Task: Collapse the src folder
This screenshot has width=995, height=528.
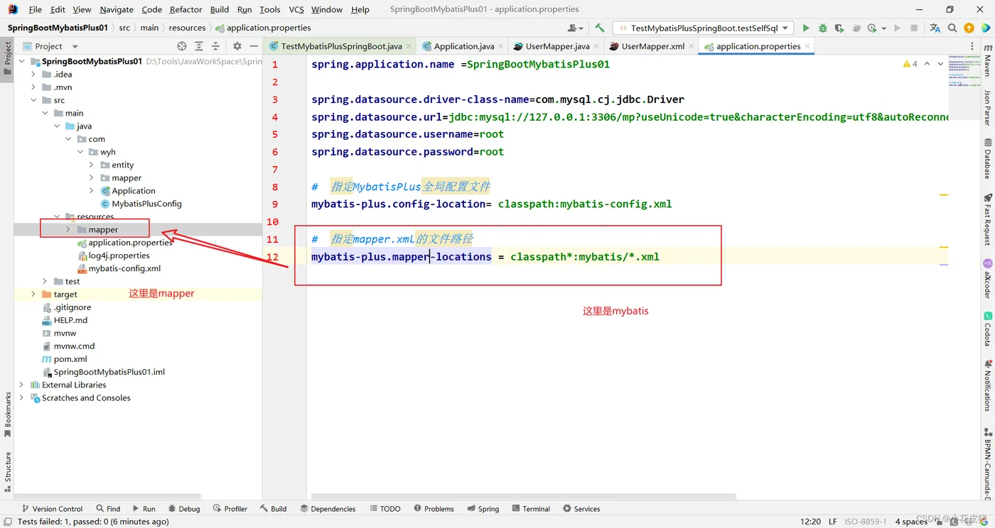Action: pos(33,100)
